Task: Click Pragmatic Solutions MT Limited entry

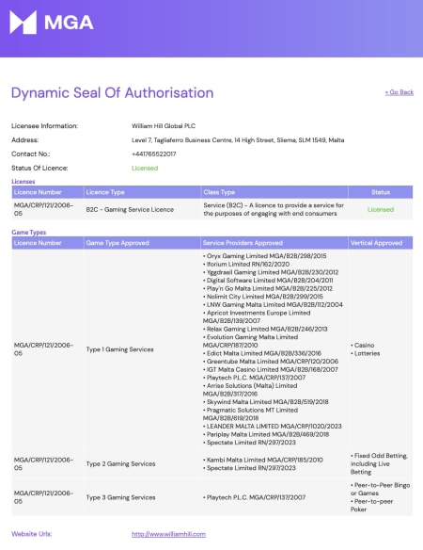Action: pos(250,413)
